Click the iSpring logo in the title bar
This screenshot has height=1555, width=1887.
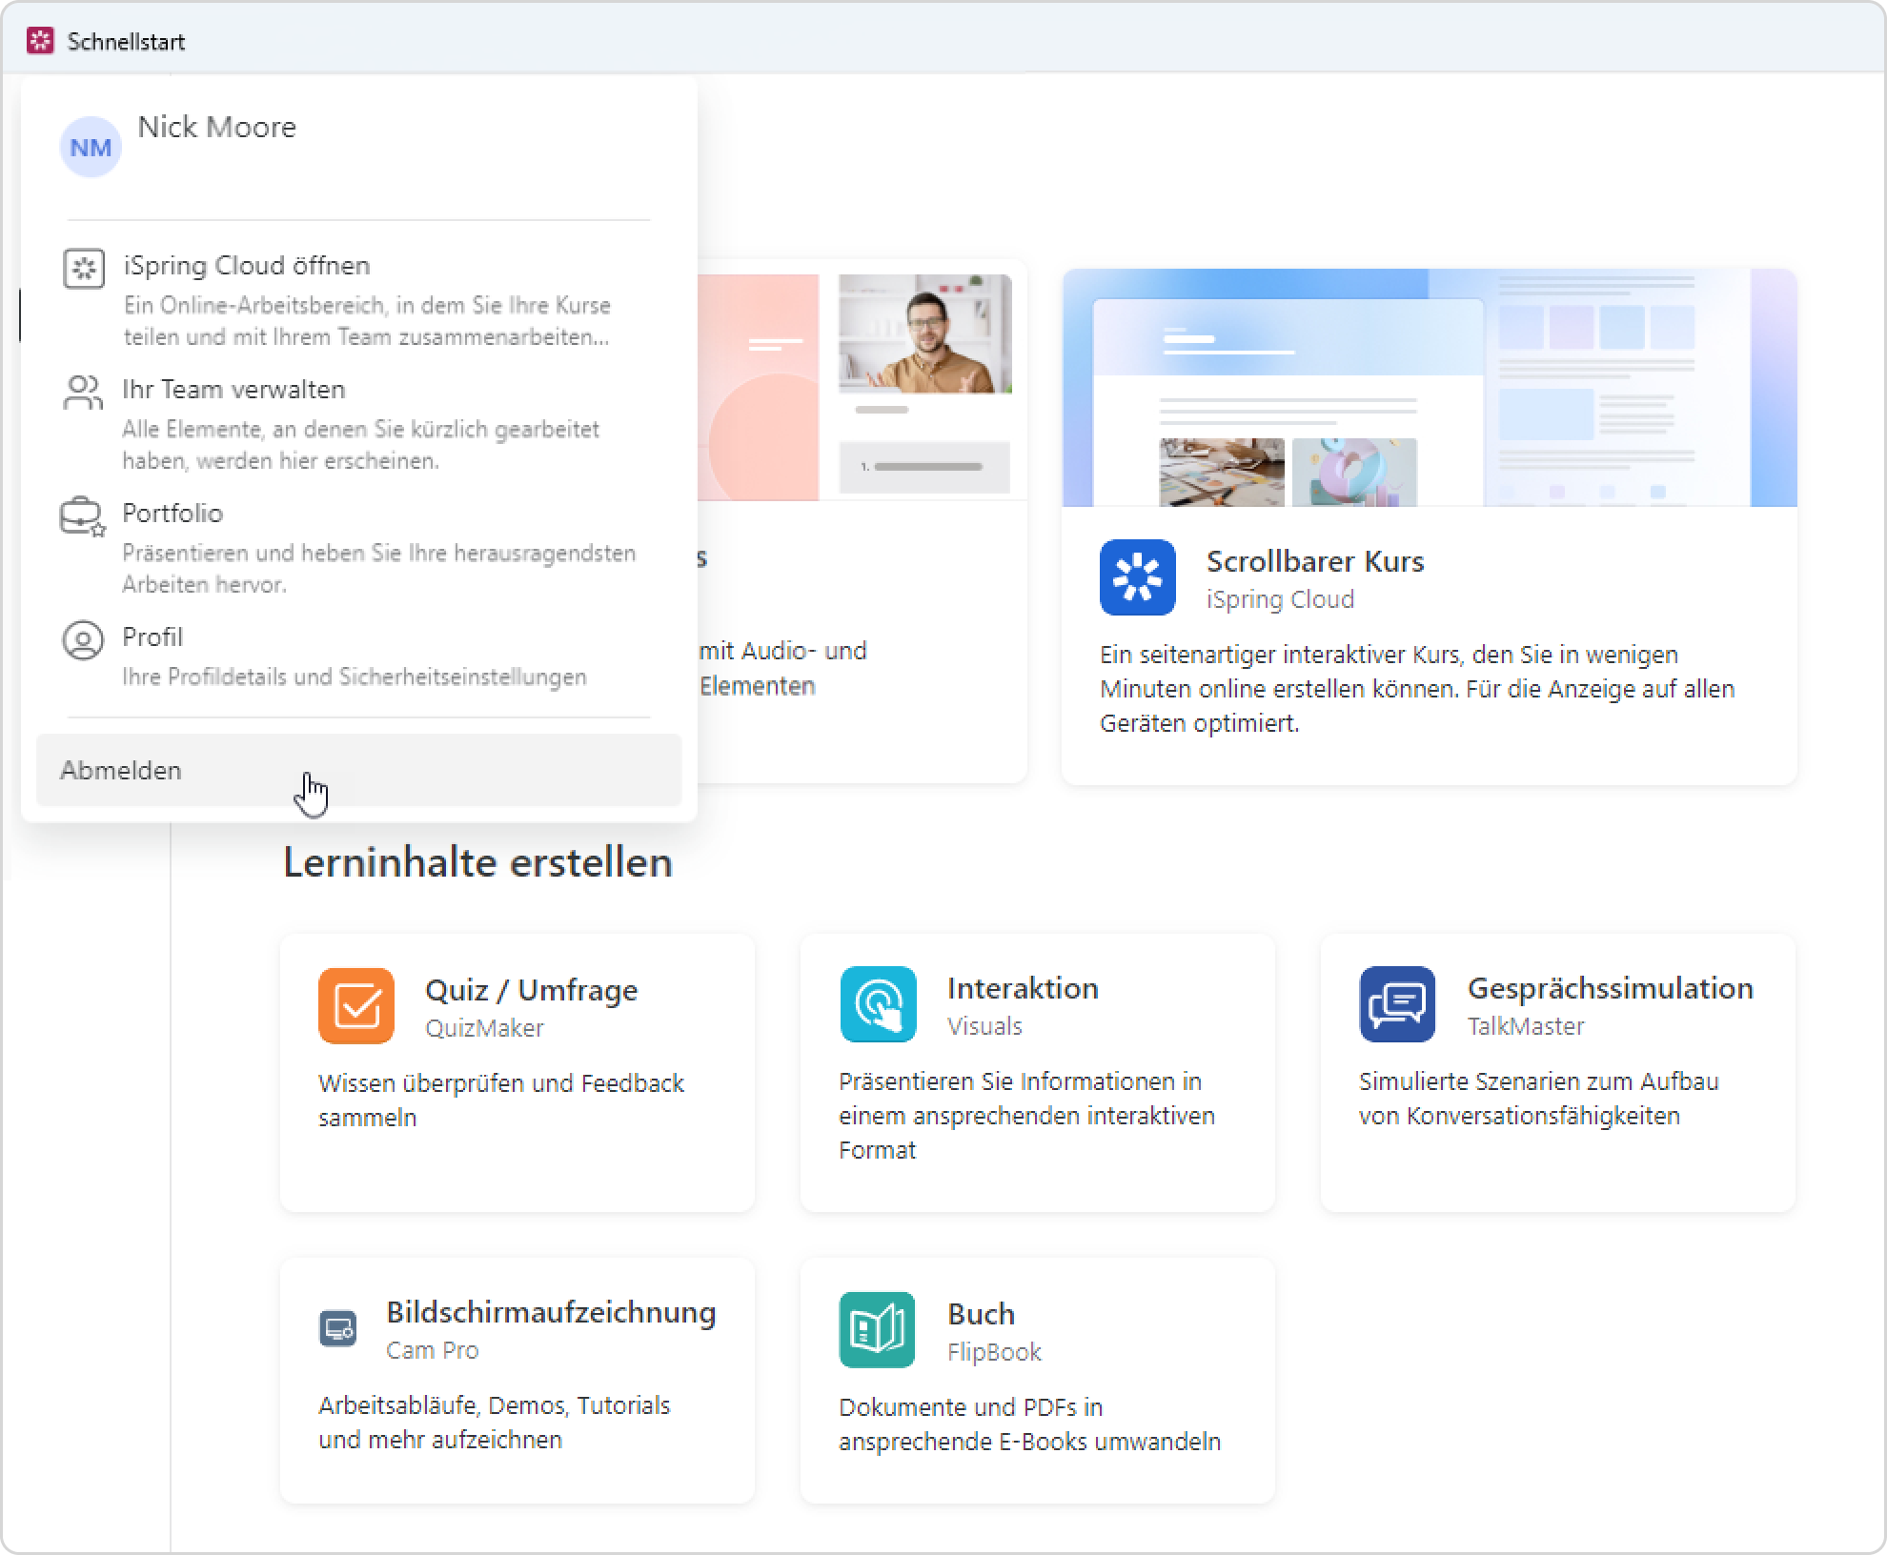40,41
